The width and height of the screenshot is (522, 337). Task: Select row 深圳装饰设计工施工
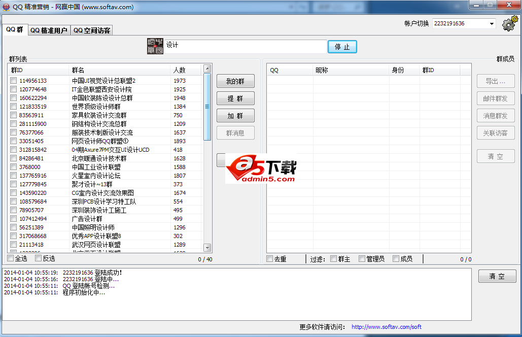point(105,210)
